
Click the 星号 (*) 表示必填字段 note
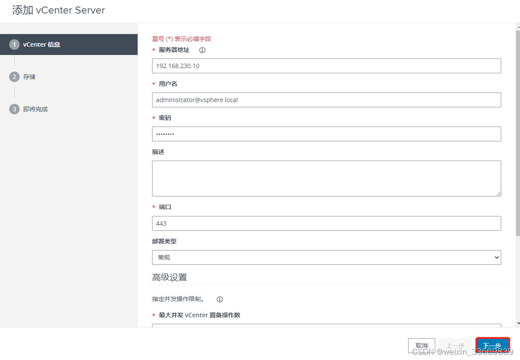click(181, 39)
